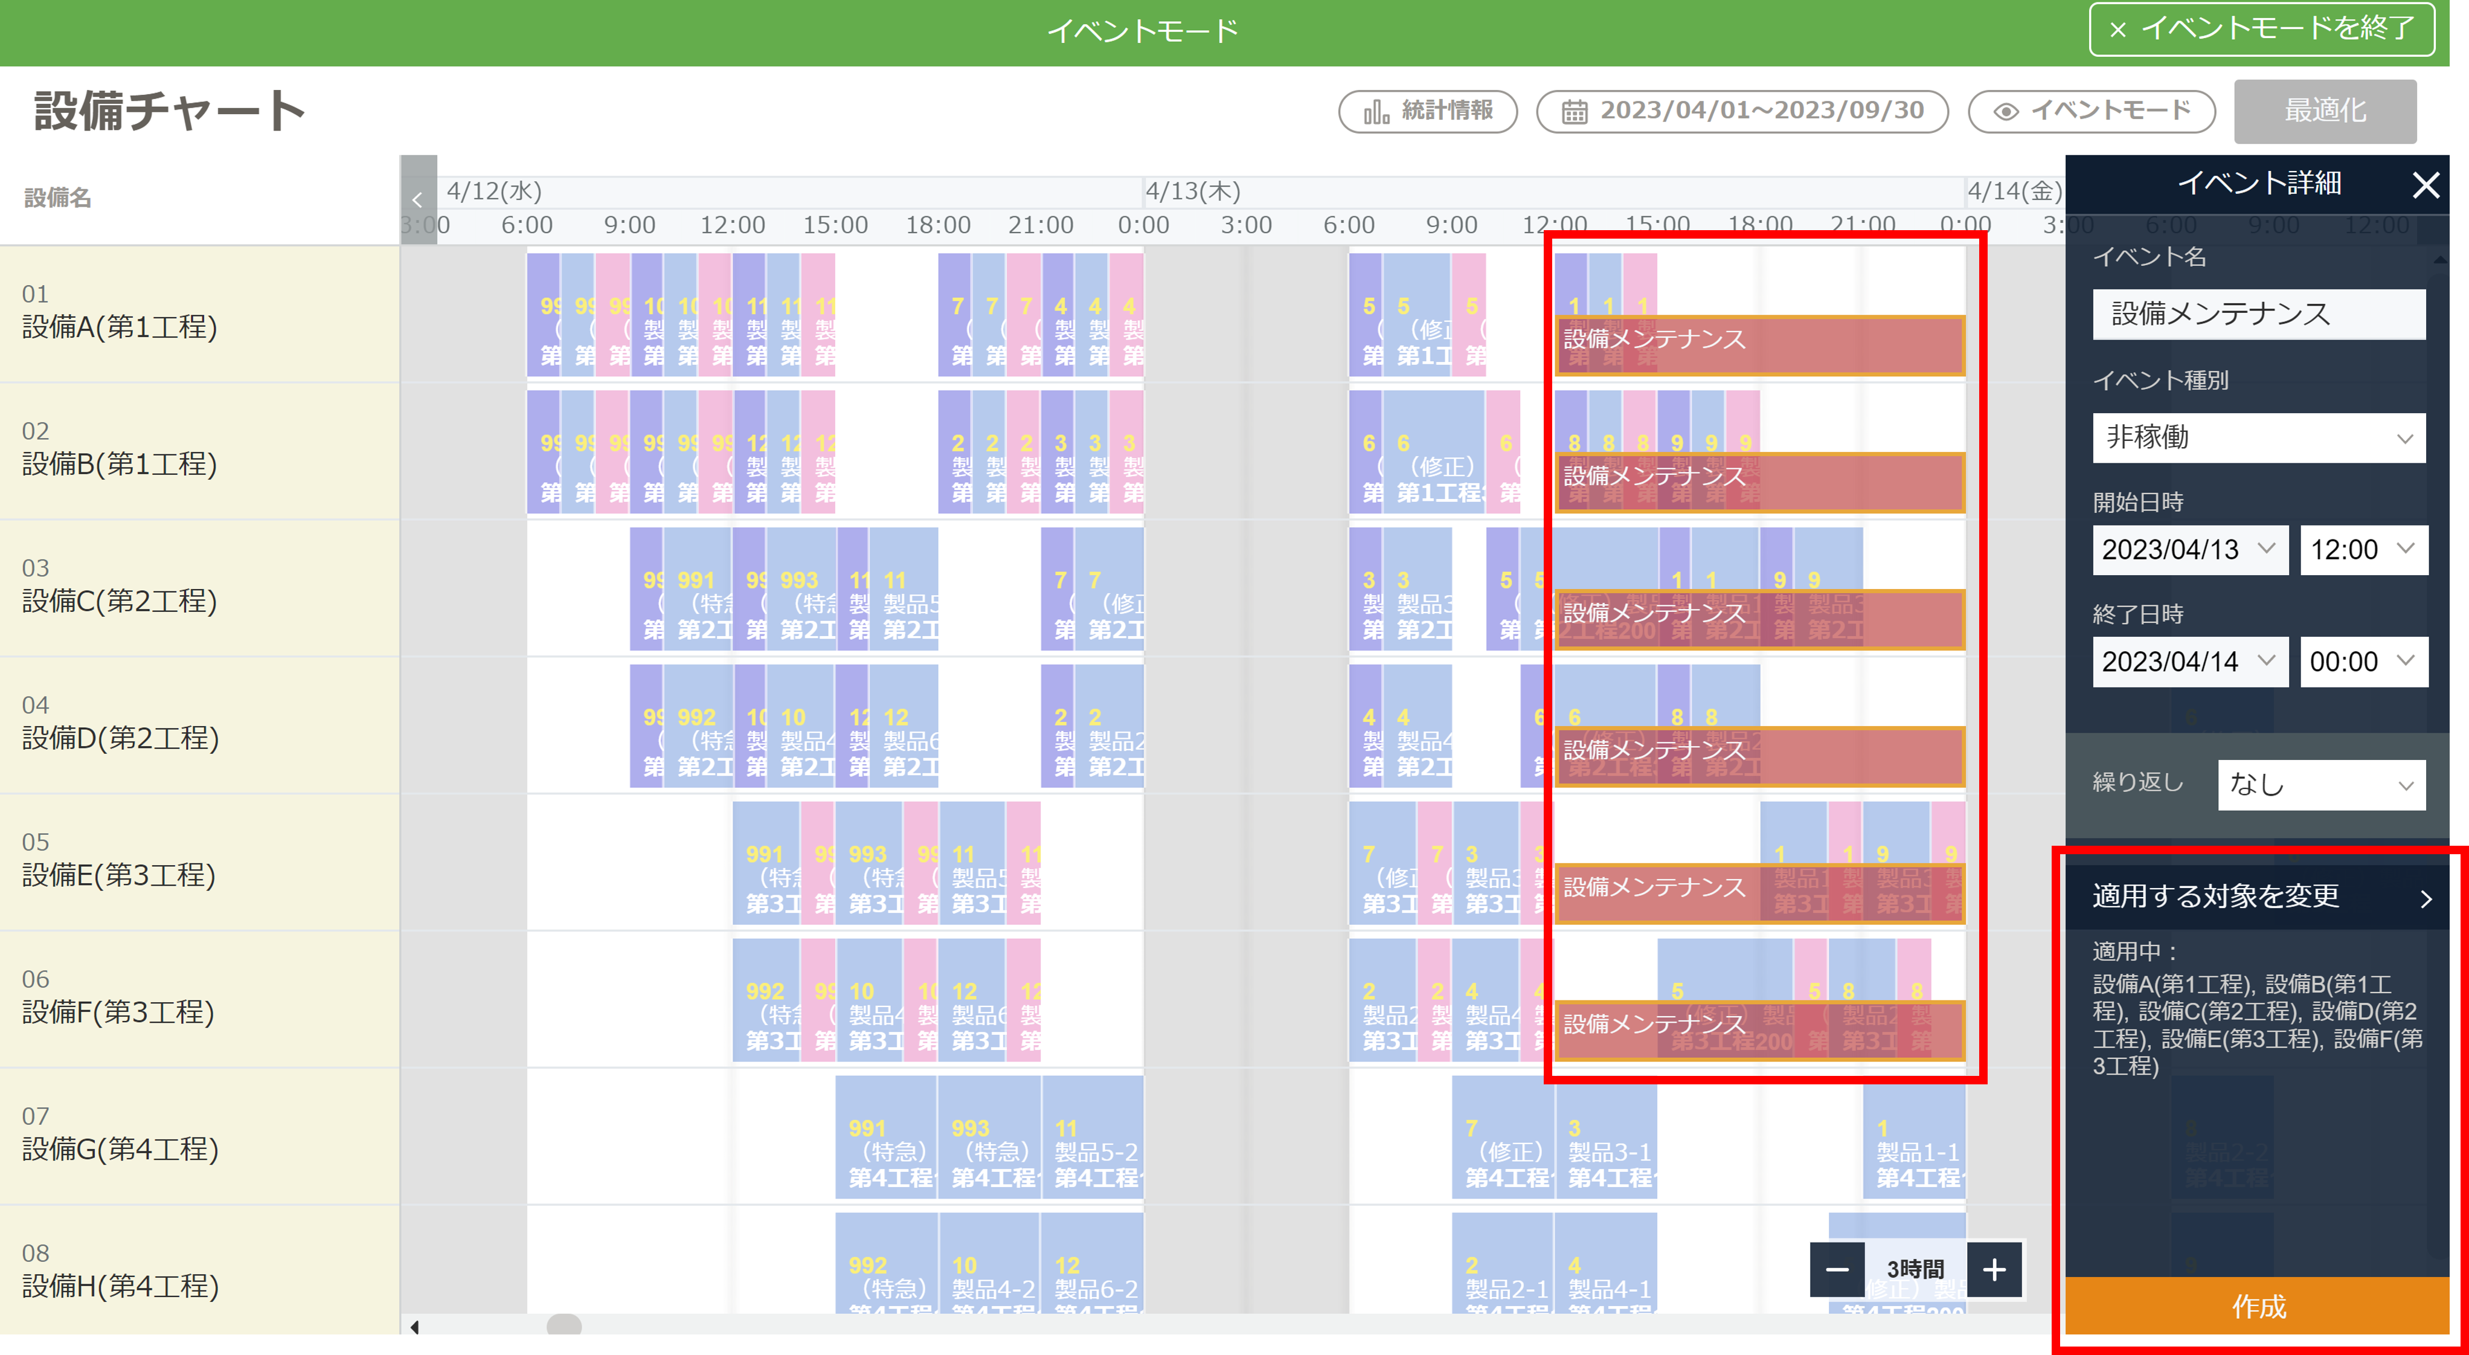This screenshot has height=1355, width=2469.
Task: Select task 992 (特急) on 設備D row
Action: [698, 726]
